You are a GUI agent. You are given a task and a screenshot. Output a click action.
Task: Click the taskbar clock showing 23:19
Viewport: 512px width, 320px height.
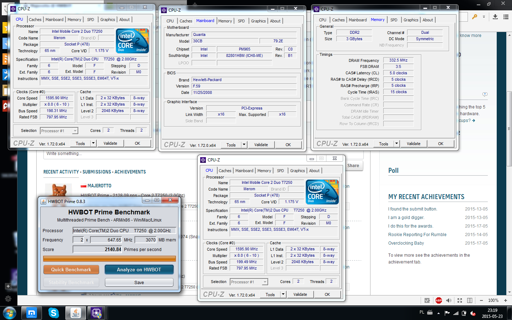pos(492,313)
